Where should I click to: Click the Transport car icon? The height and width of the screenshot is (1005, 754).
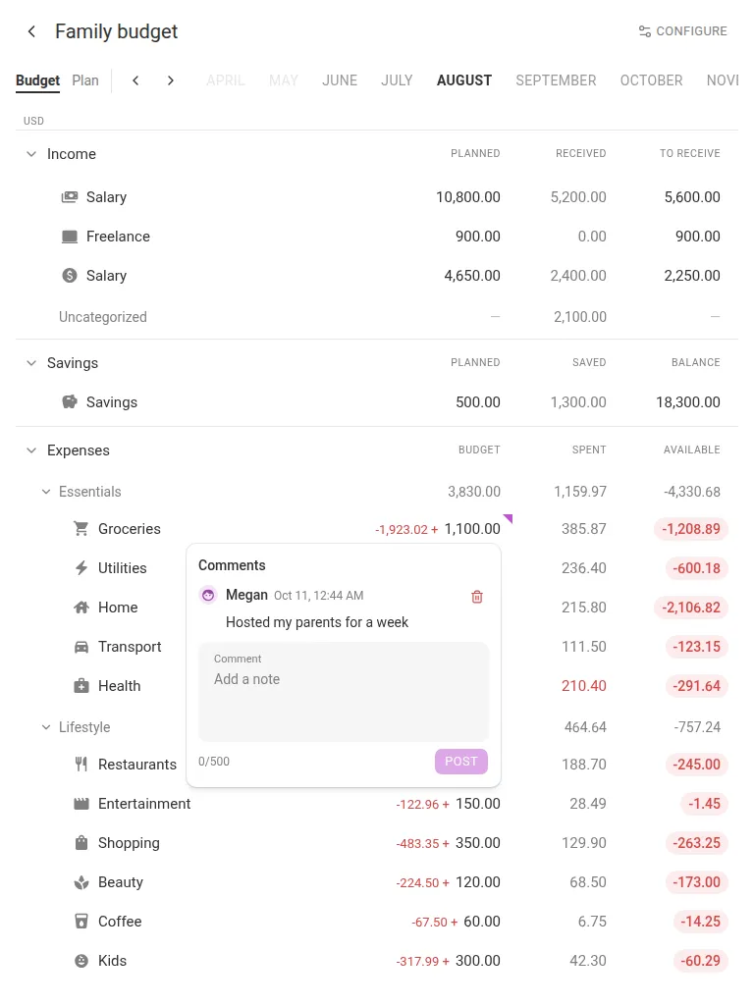[81, 647]
